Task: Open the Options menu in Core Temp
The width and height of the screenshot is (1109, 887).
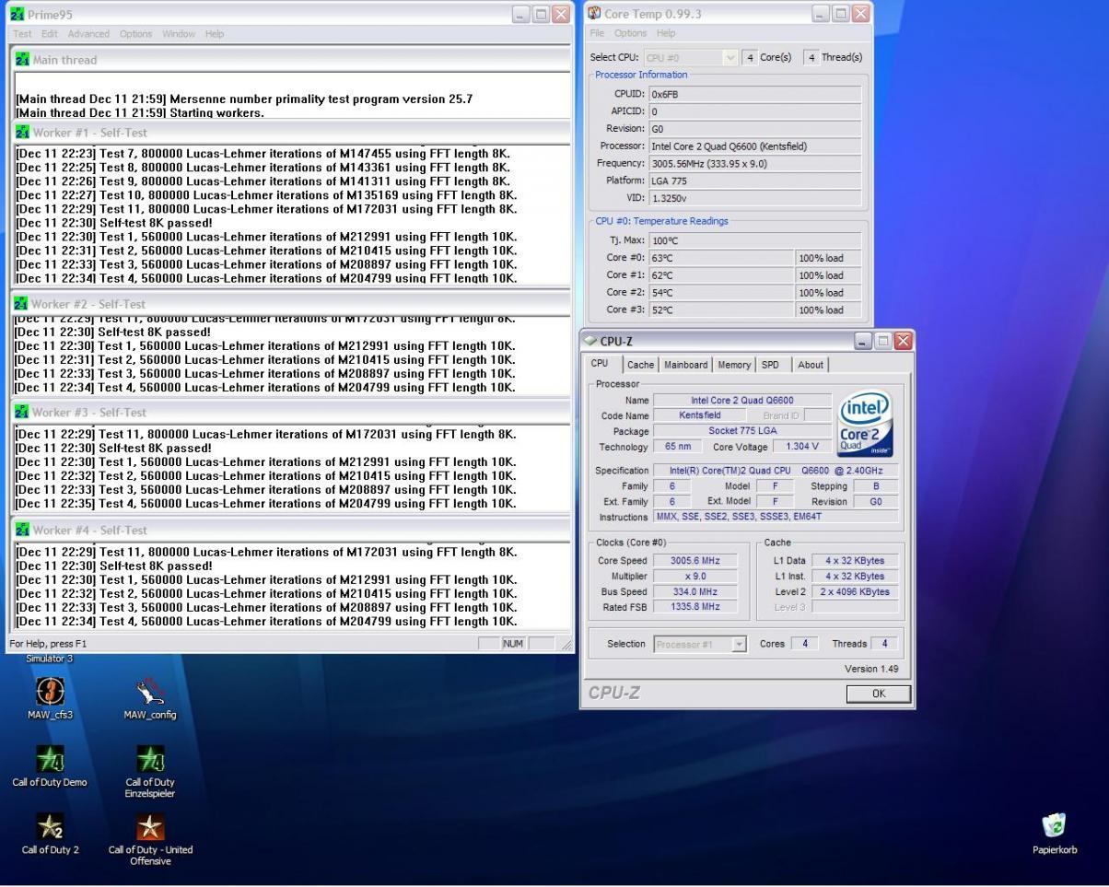Action: 630,33
